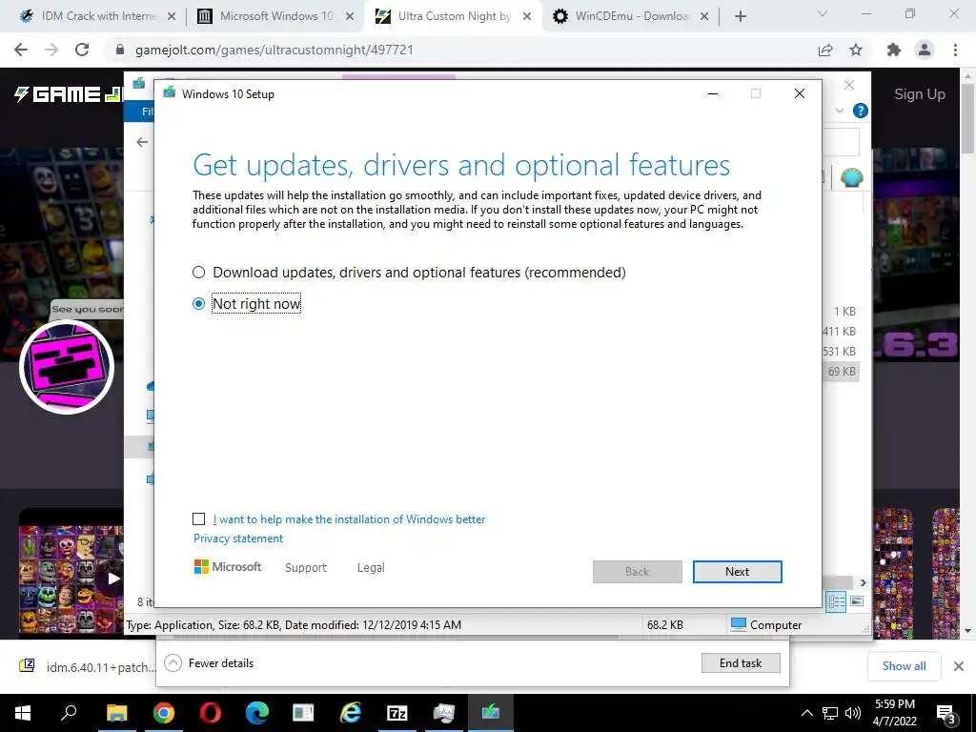Play the Game Jolt video thumbnail
The height and width of the screenshot is (732, 976).
click(112, 579)
